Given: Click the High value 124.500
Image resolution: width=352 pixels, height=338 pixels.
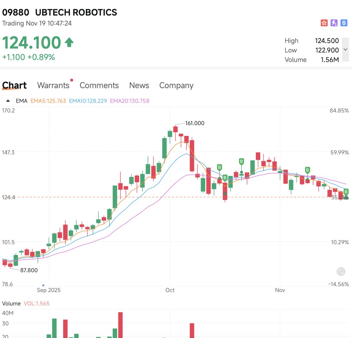Looking at the screenshot, I should click(x=327, y=41).
